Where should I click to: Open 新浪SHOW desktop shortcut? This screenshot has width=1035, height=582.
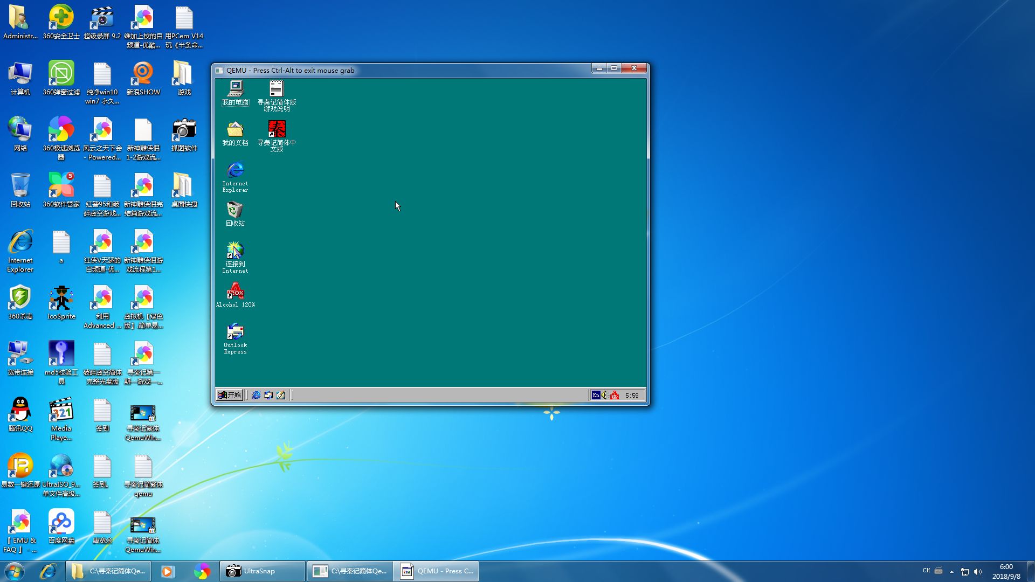(143, 78)
